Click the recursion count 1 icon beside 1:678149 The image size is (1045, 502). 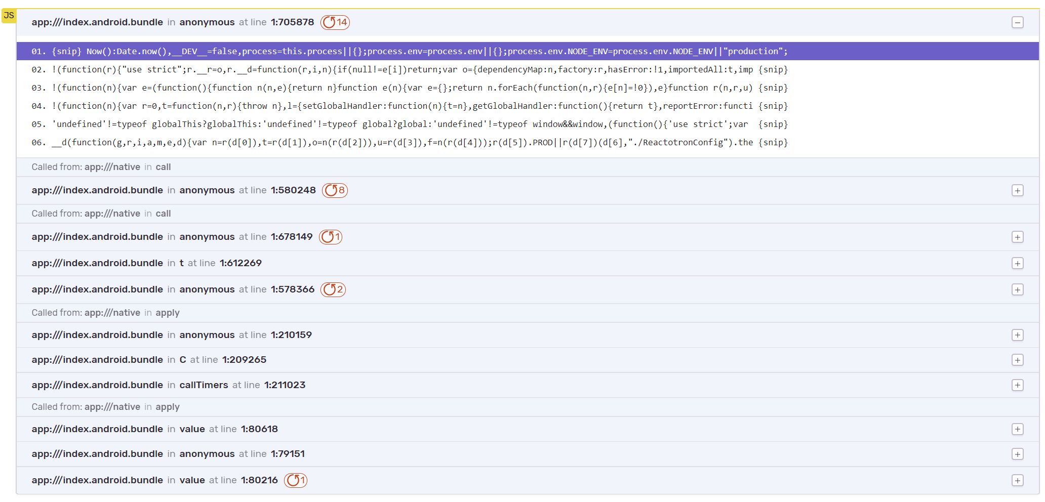click(331, 237)
